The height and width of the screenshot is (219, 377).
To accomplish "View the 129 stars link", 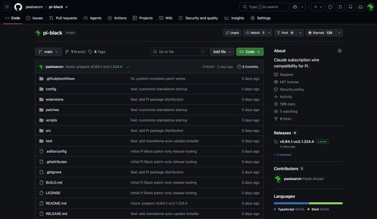I will 285,104.
